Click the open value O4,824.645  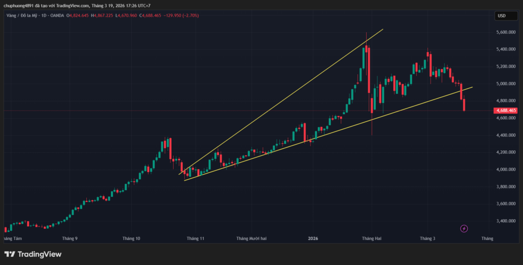coord(77,16)
